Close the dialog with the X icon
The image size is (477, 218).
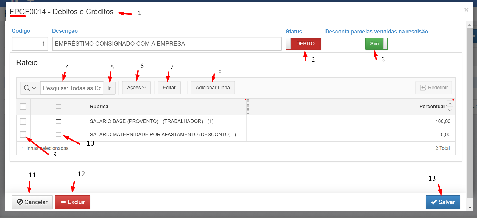pos(466,10)
